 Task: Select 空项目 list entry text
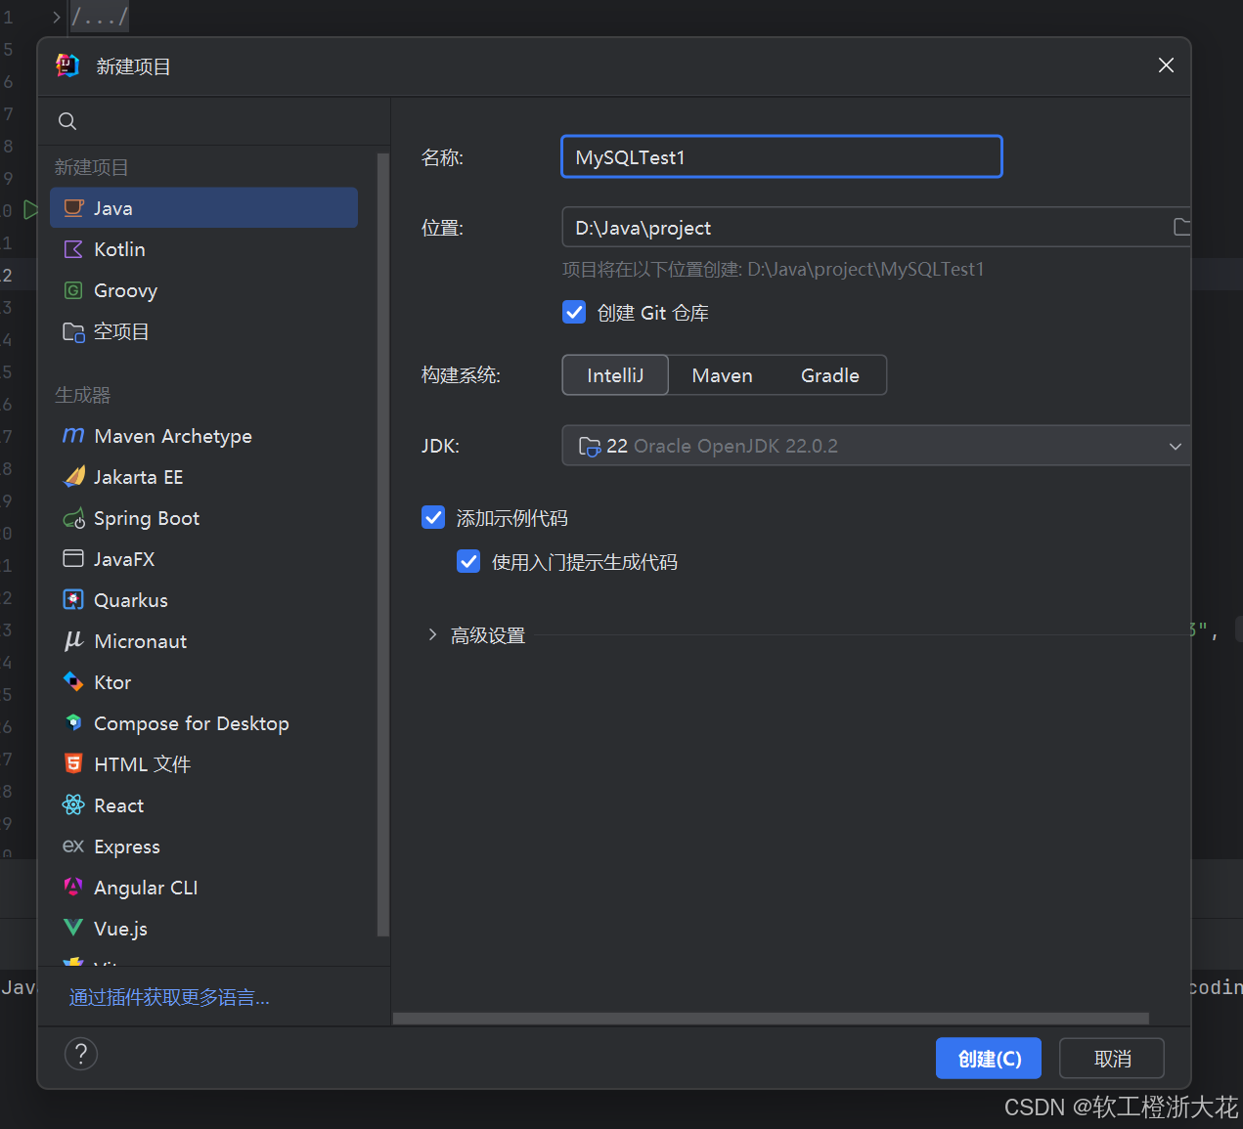tap(121, 332)
